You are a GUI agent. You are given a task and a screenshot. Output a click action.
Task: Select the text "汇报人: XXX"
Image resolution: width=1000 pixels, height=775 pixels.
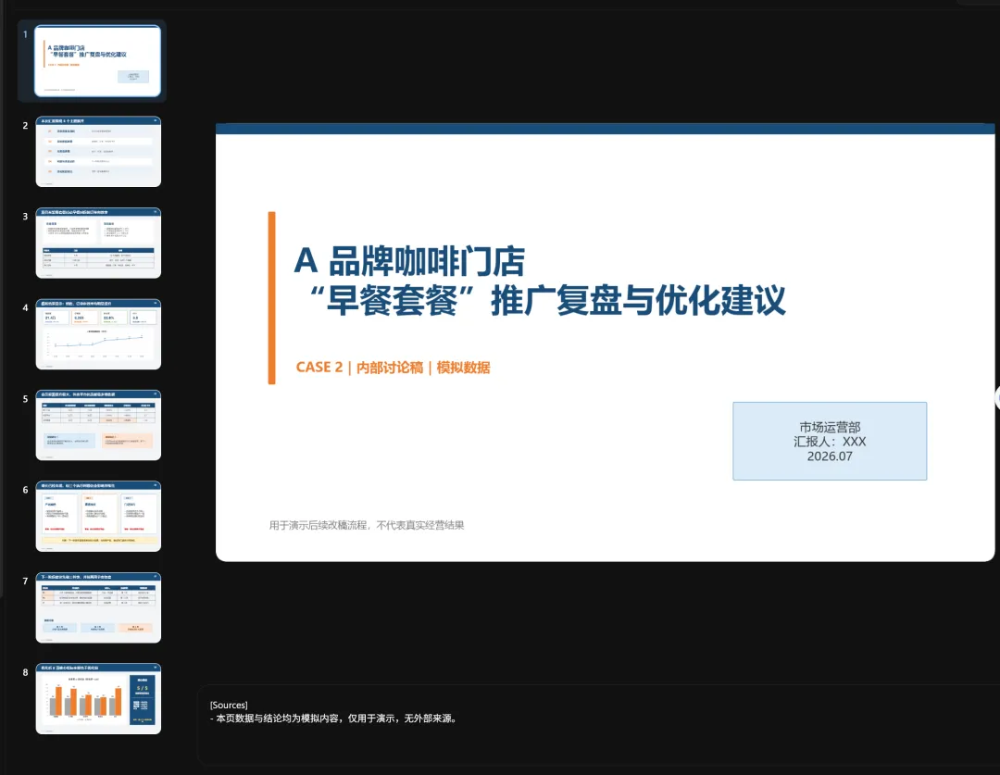[830, 442]
